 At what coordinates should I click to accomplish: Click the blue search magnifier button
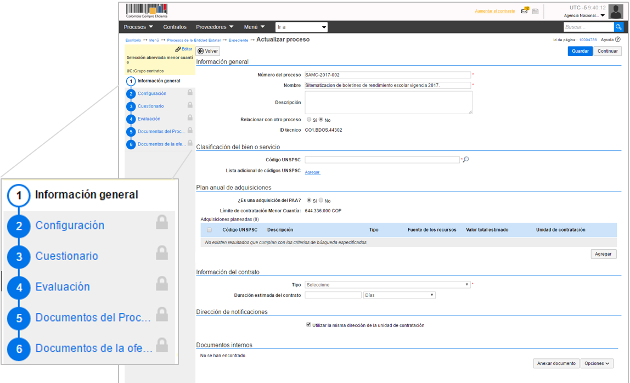[619, 27]
